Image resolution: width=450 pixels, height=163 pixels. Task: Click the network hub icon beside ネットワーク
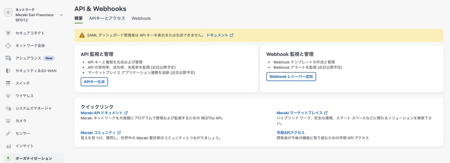(x=8, y=13)
